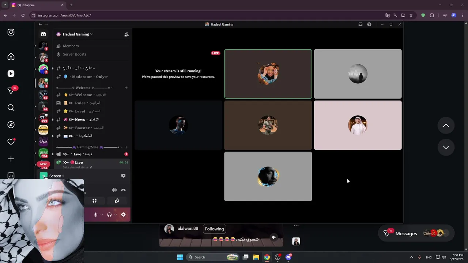Toggle Discord microphone mute
This screenshot has height=263, width=468.
(x=95, y=214)
